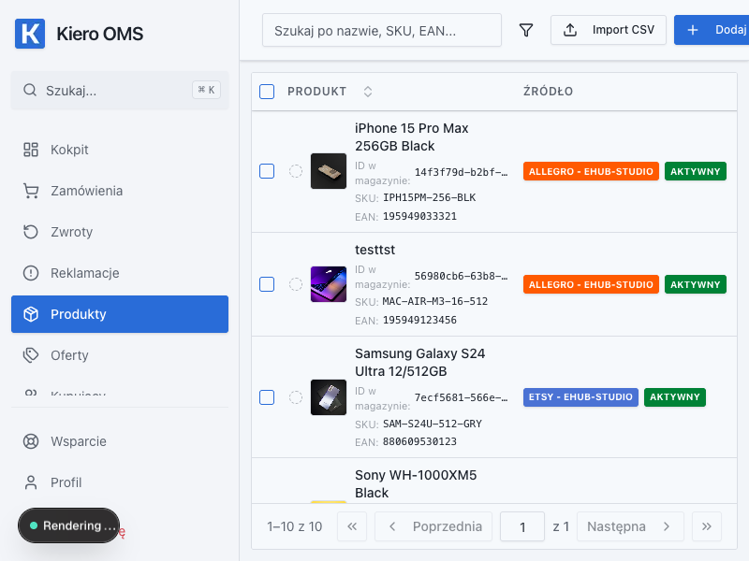Click the Import CSV button
The width and height of the screenshot is (749, 561).
click(x=608, y=30)
